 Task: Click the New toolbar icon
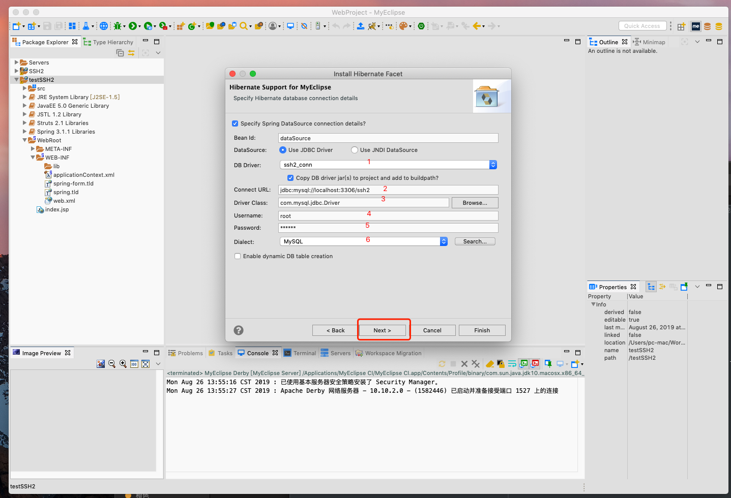(16, 26)
